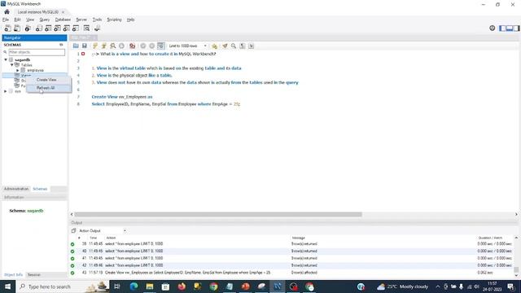Create a new stored procedure toolbar icon
The width and height of the screenshot is (521, 293).
click(67, 28)
